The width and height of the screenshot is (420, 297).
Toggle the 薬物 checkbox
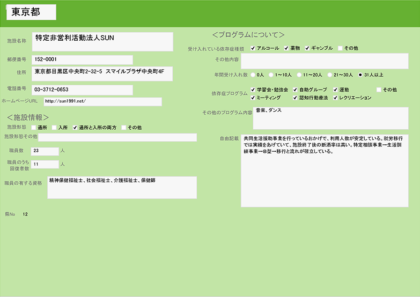click(287, 48)
